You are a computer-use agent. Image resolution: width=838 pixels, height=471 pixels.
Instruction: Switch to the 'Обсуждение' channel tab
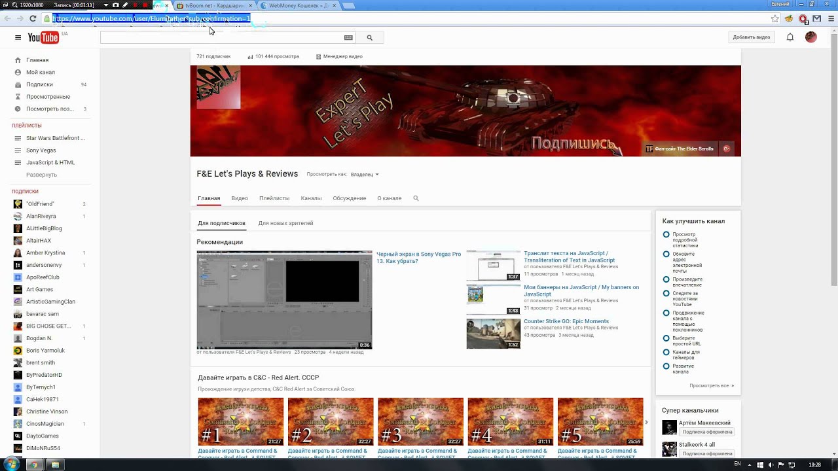[350, 198]
